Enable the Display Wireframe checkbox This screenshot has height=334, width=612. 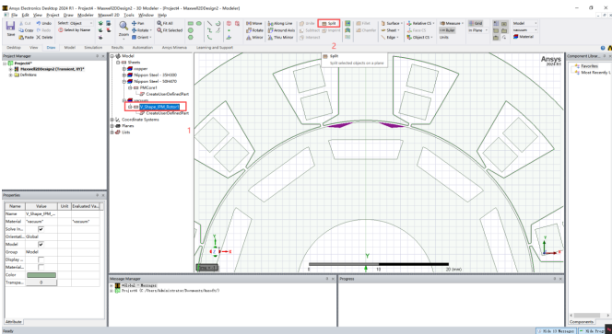[41, 259]
